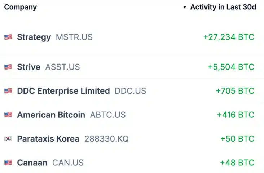Go to the Canaan company page

(x=32, y=163)
